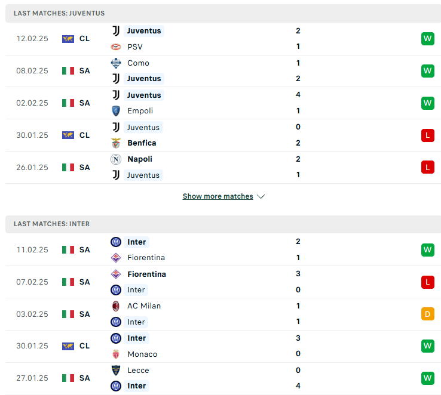Click orange D badge for AC Milan match
The image size is (441, 395).
pyautogui.click(x=427, y=314)
